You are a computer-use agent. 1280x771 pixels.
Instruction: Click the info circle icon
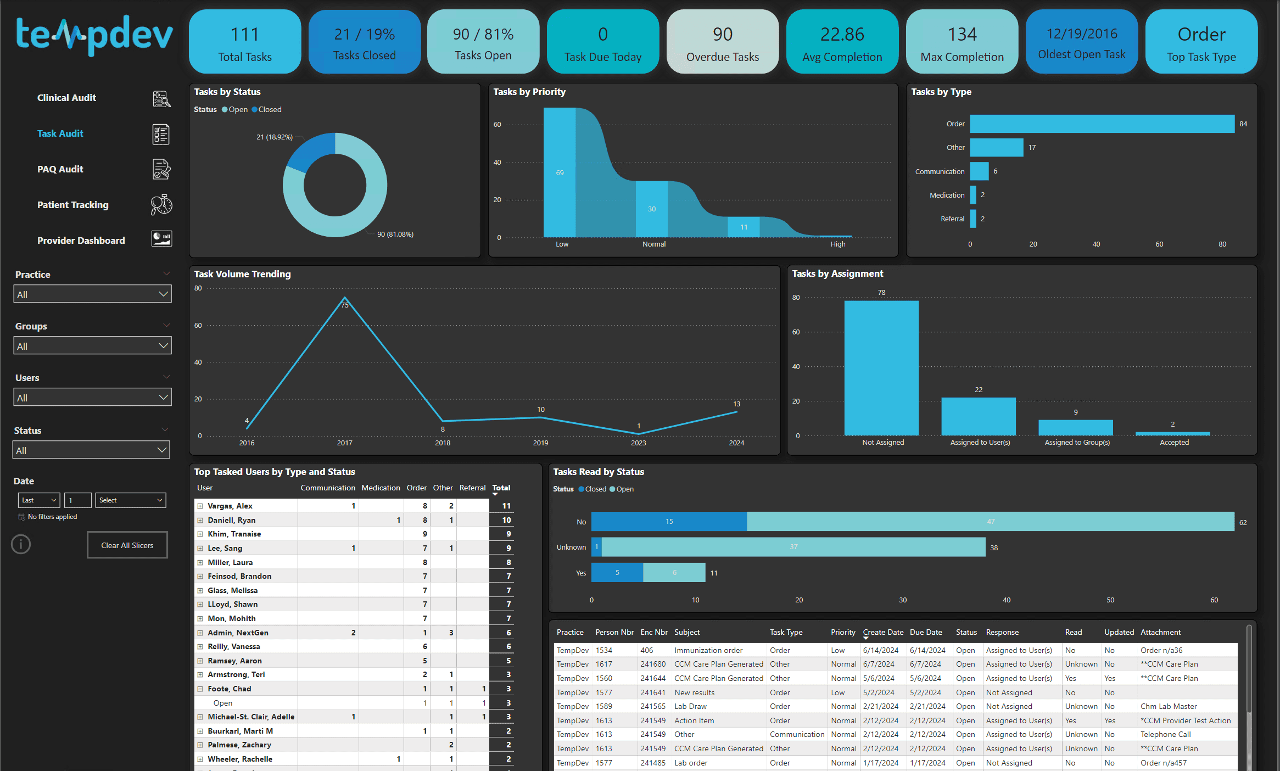tap(21, 544)
